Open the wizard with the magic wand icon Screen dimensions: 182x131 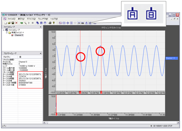pyautogui.click(x=25, y=23)
